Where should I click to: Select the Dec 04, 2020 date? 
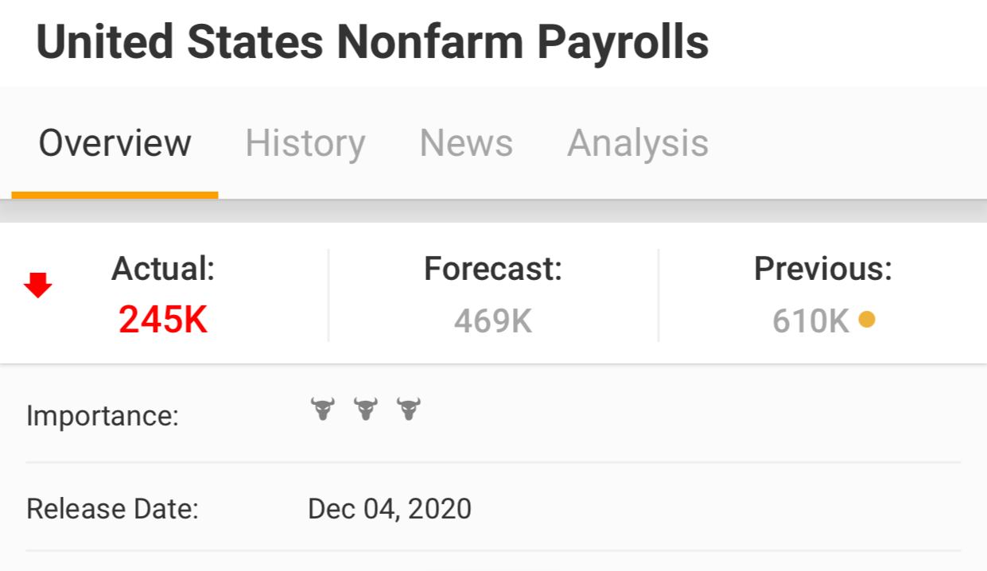tap(390, 508)
